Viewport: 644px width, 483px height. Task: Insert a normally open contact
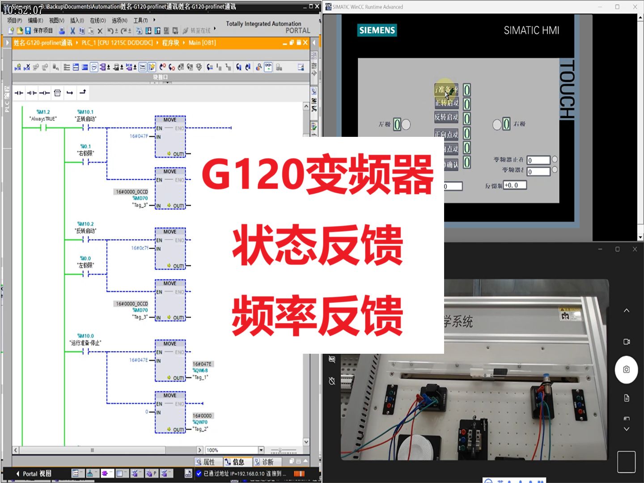click(x=19, y=93)
